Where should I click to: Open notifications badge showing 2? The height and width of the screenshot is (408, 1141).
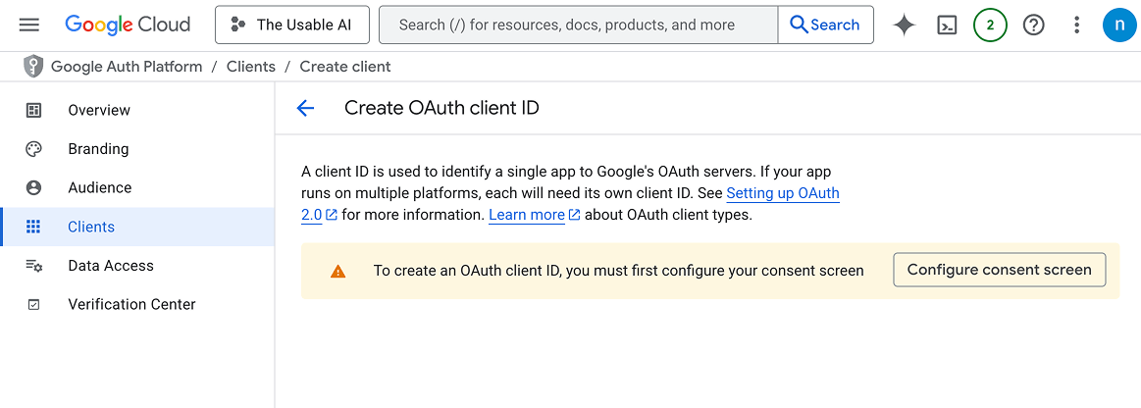click(x=990, y=25)
